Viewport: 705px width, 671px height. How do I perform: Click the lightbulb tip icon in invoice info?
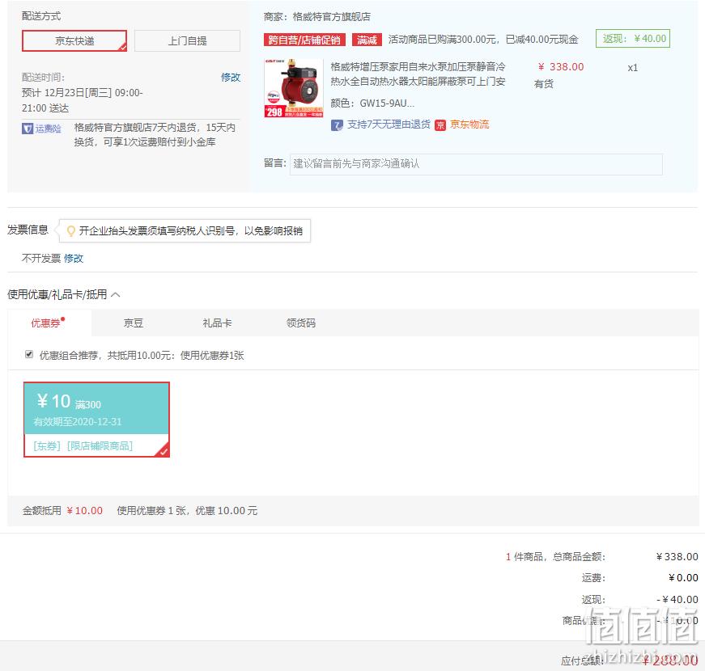click(70, 231)
